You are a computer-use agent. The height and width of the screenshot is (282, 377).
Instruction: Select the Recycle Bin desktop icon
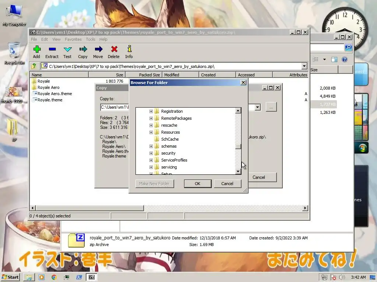pos(14,53)
